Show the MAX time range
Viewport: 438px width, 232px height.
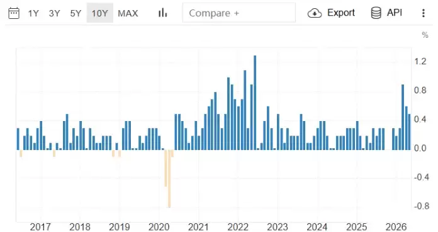pos(128,13)
